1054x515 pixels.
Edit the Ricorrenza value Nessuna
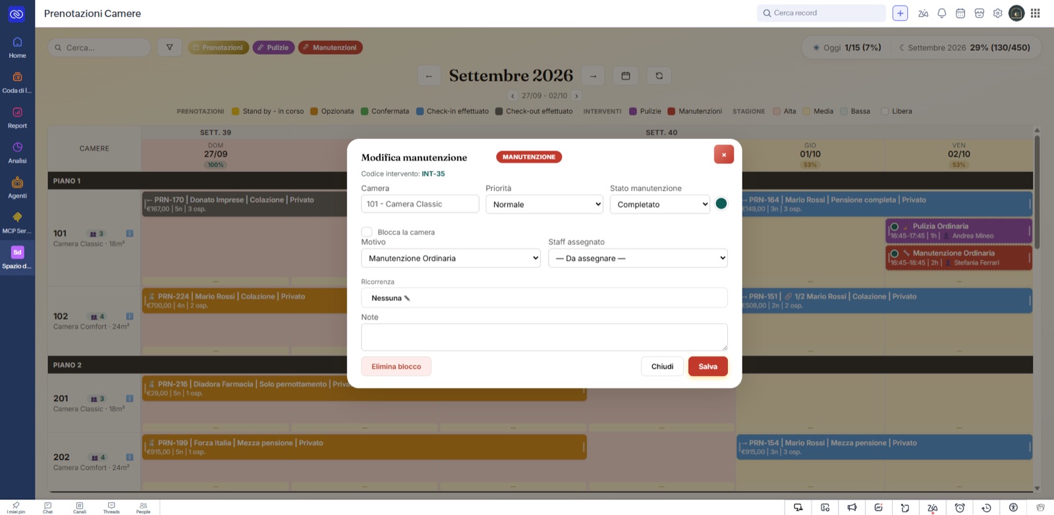pyautogui.click(x=544, y=298)
